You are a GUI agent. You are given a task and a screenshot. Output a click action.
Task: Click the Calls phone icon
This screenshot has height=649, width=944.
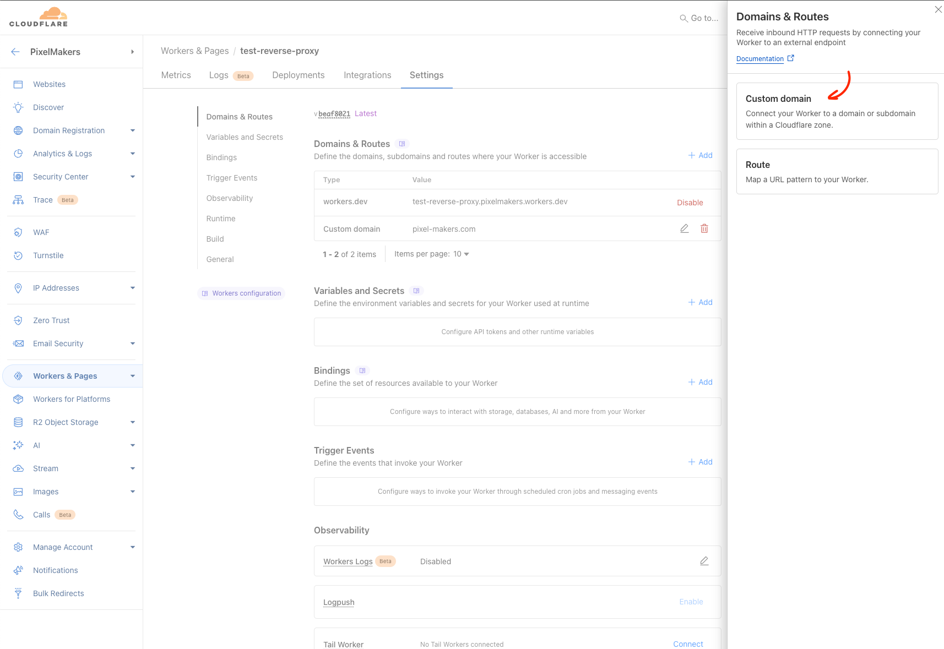point(18,515)
